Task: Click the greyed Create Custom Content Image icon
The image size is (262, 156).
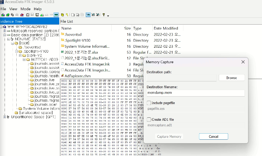Action: (x=47, y=15)
